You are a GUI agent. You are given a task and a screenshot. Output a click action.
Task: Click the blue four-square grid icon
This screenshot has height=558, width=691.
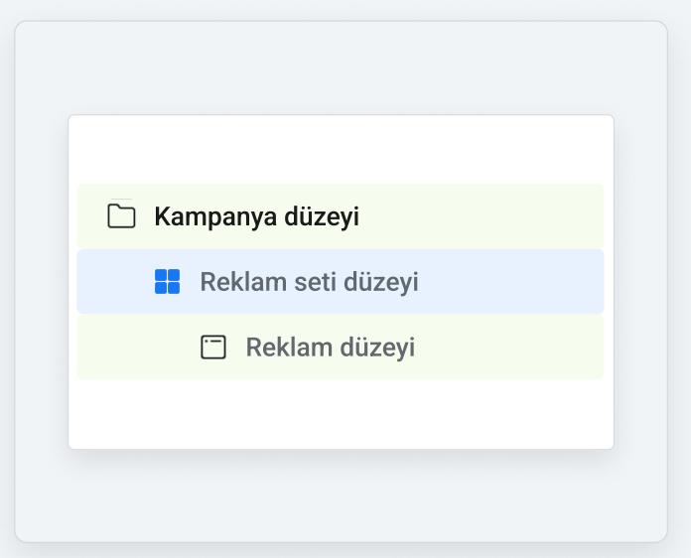[x=167, y=281]
